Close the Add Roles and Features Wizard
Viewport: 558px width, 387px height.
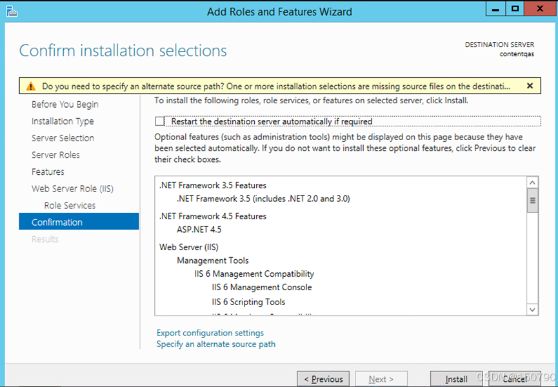coord(540,9)
